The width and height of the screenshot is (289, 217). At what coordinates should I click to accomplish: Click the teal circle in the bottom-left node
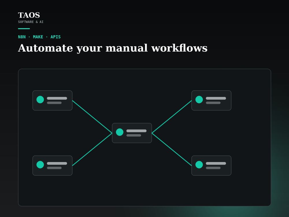click(40, 165)
